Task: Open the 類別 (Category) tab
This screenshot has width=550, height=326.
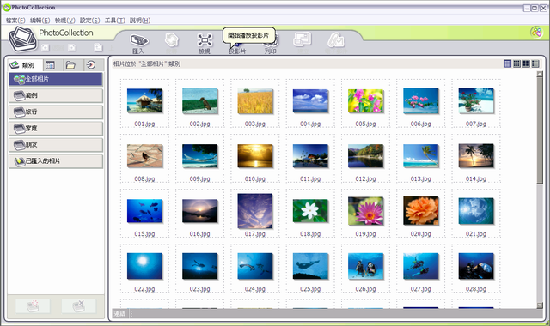Action: pyautogui.click(x=25, y=65)
